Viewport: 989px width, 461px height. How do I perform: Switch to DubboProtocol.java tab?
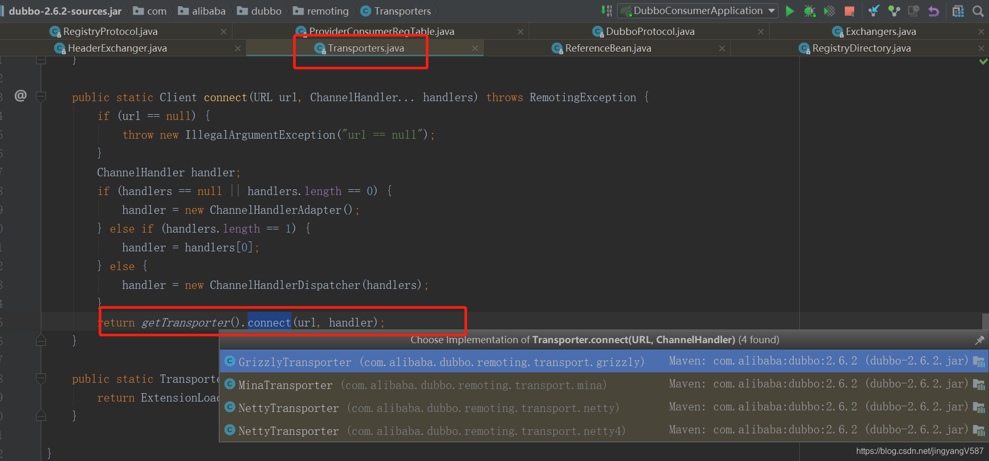tap(650, 31)
